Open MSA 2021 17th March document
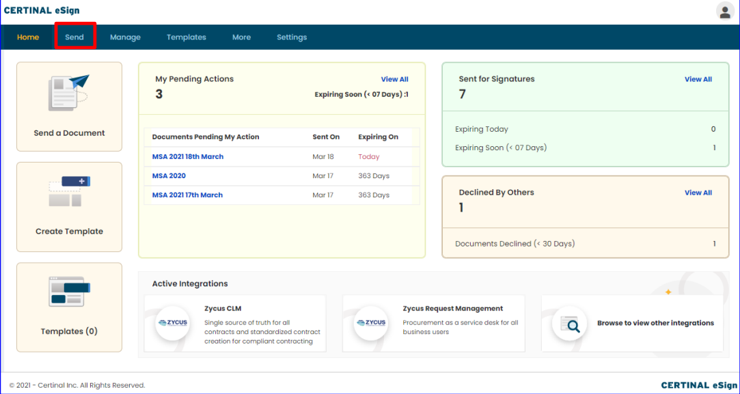This screenshot has height=394, width=740. coord(187,195)
